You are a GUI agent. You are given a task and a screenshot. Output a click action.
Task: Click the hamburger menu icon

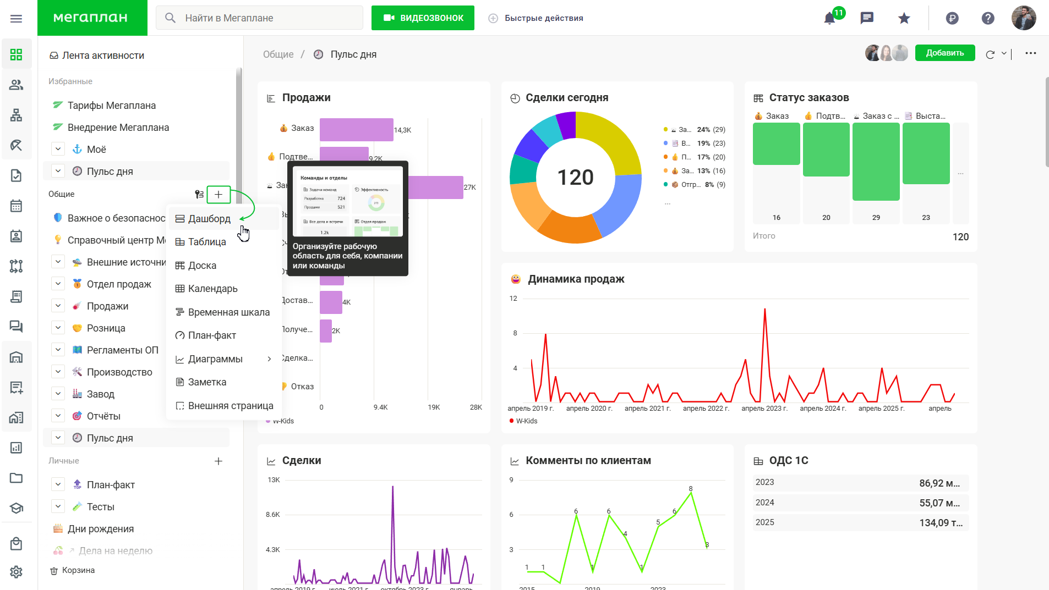(17, 18)
